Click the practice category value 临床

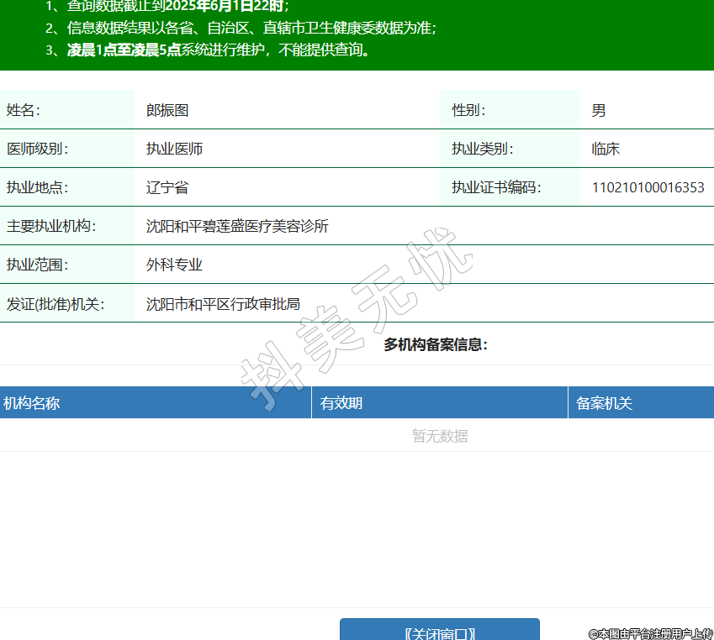[606, 149]
